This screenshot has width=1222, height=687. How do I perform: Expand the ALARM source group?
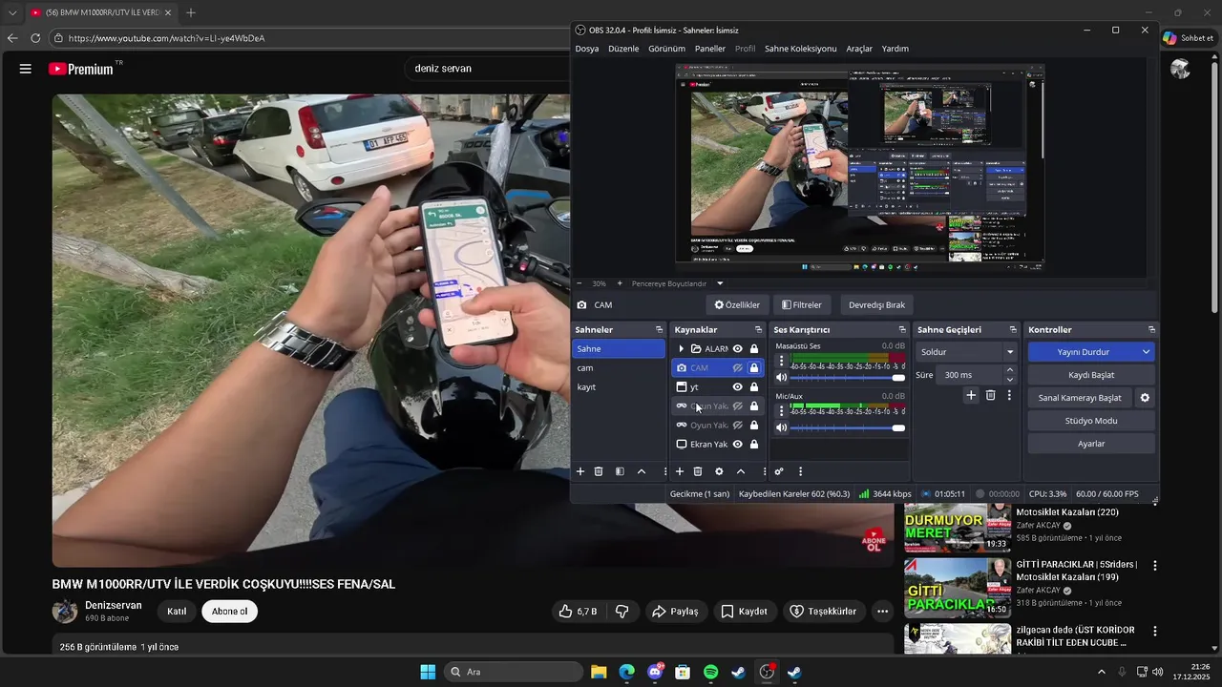pyautogui.click(x=681, y=349)
